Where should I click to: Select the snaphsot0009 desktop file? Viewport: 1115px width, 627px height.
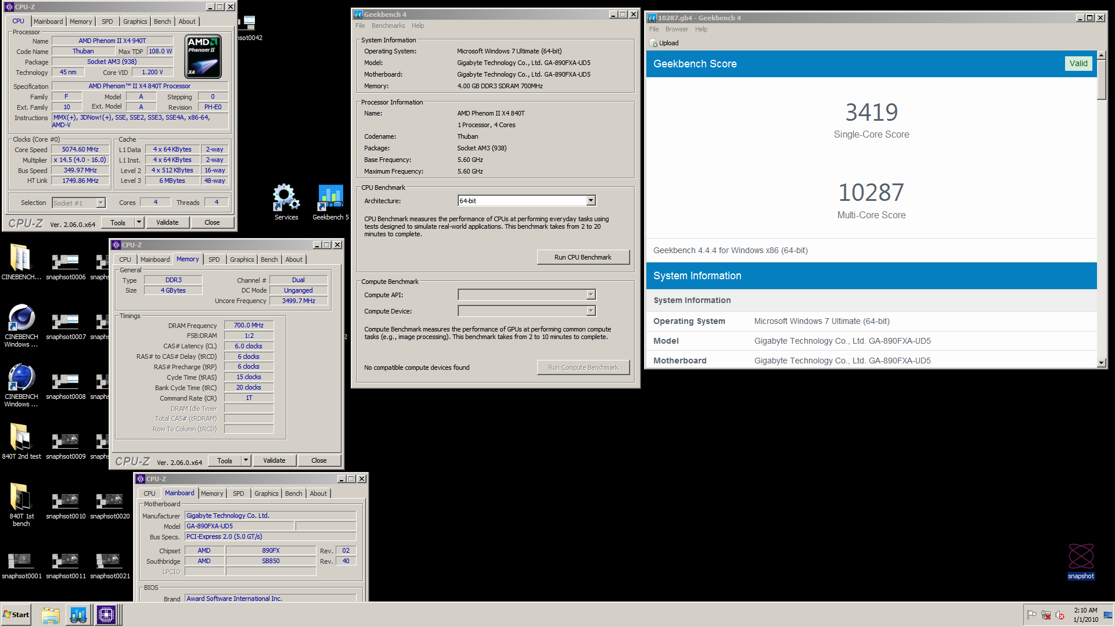[66, 446]
